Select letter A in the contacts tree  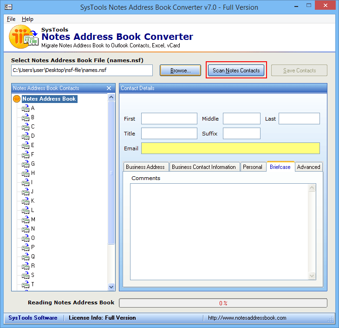point(33,108)
